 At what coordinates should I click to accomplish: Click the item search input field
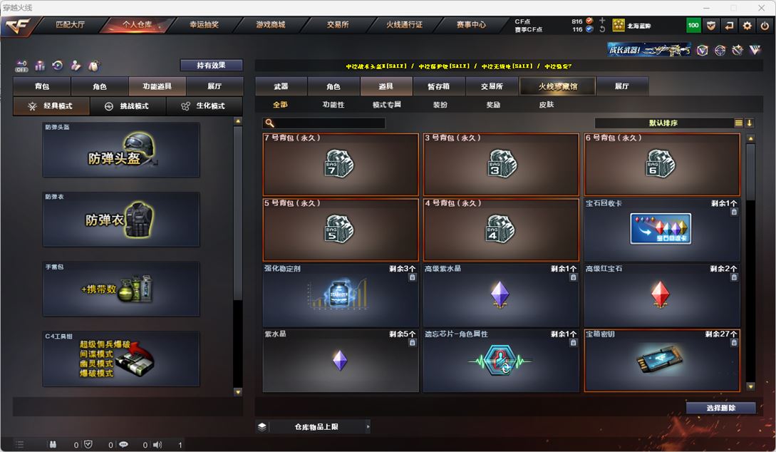(324, 123)
